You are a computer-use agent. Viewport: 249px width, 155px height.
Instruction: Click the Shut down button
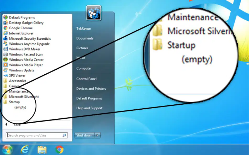click(x=84, y=135)
